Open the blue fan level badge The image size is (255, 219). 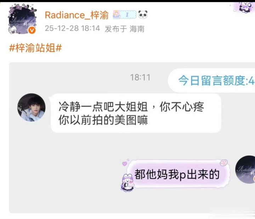(125, 15)
